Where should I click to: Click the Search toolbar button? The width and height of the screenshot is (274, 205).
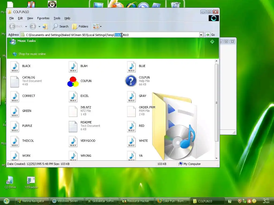[61, 26]
